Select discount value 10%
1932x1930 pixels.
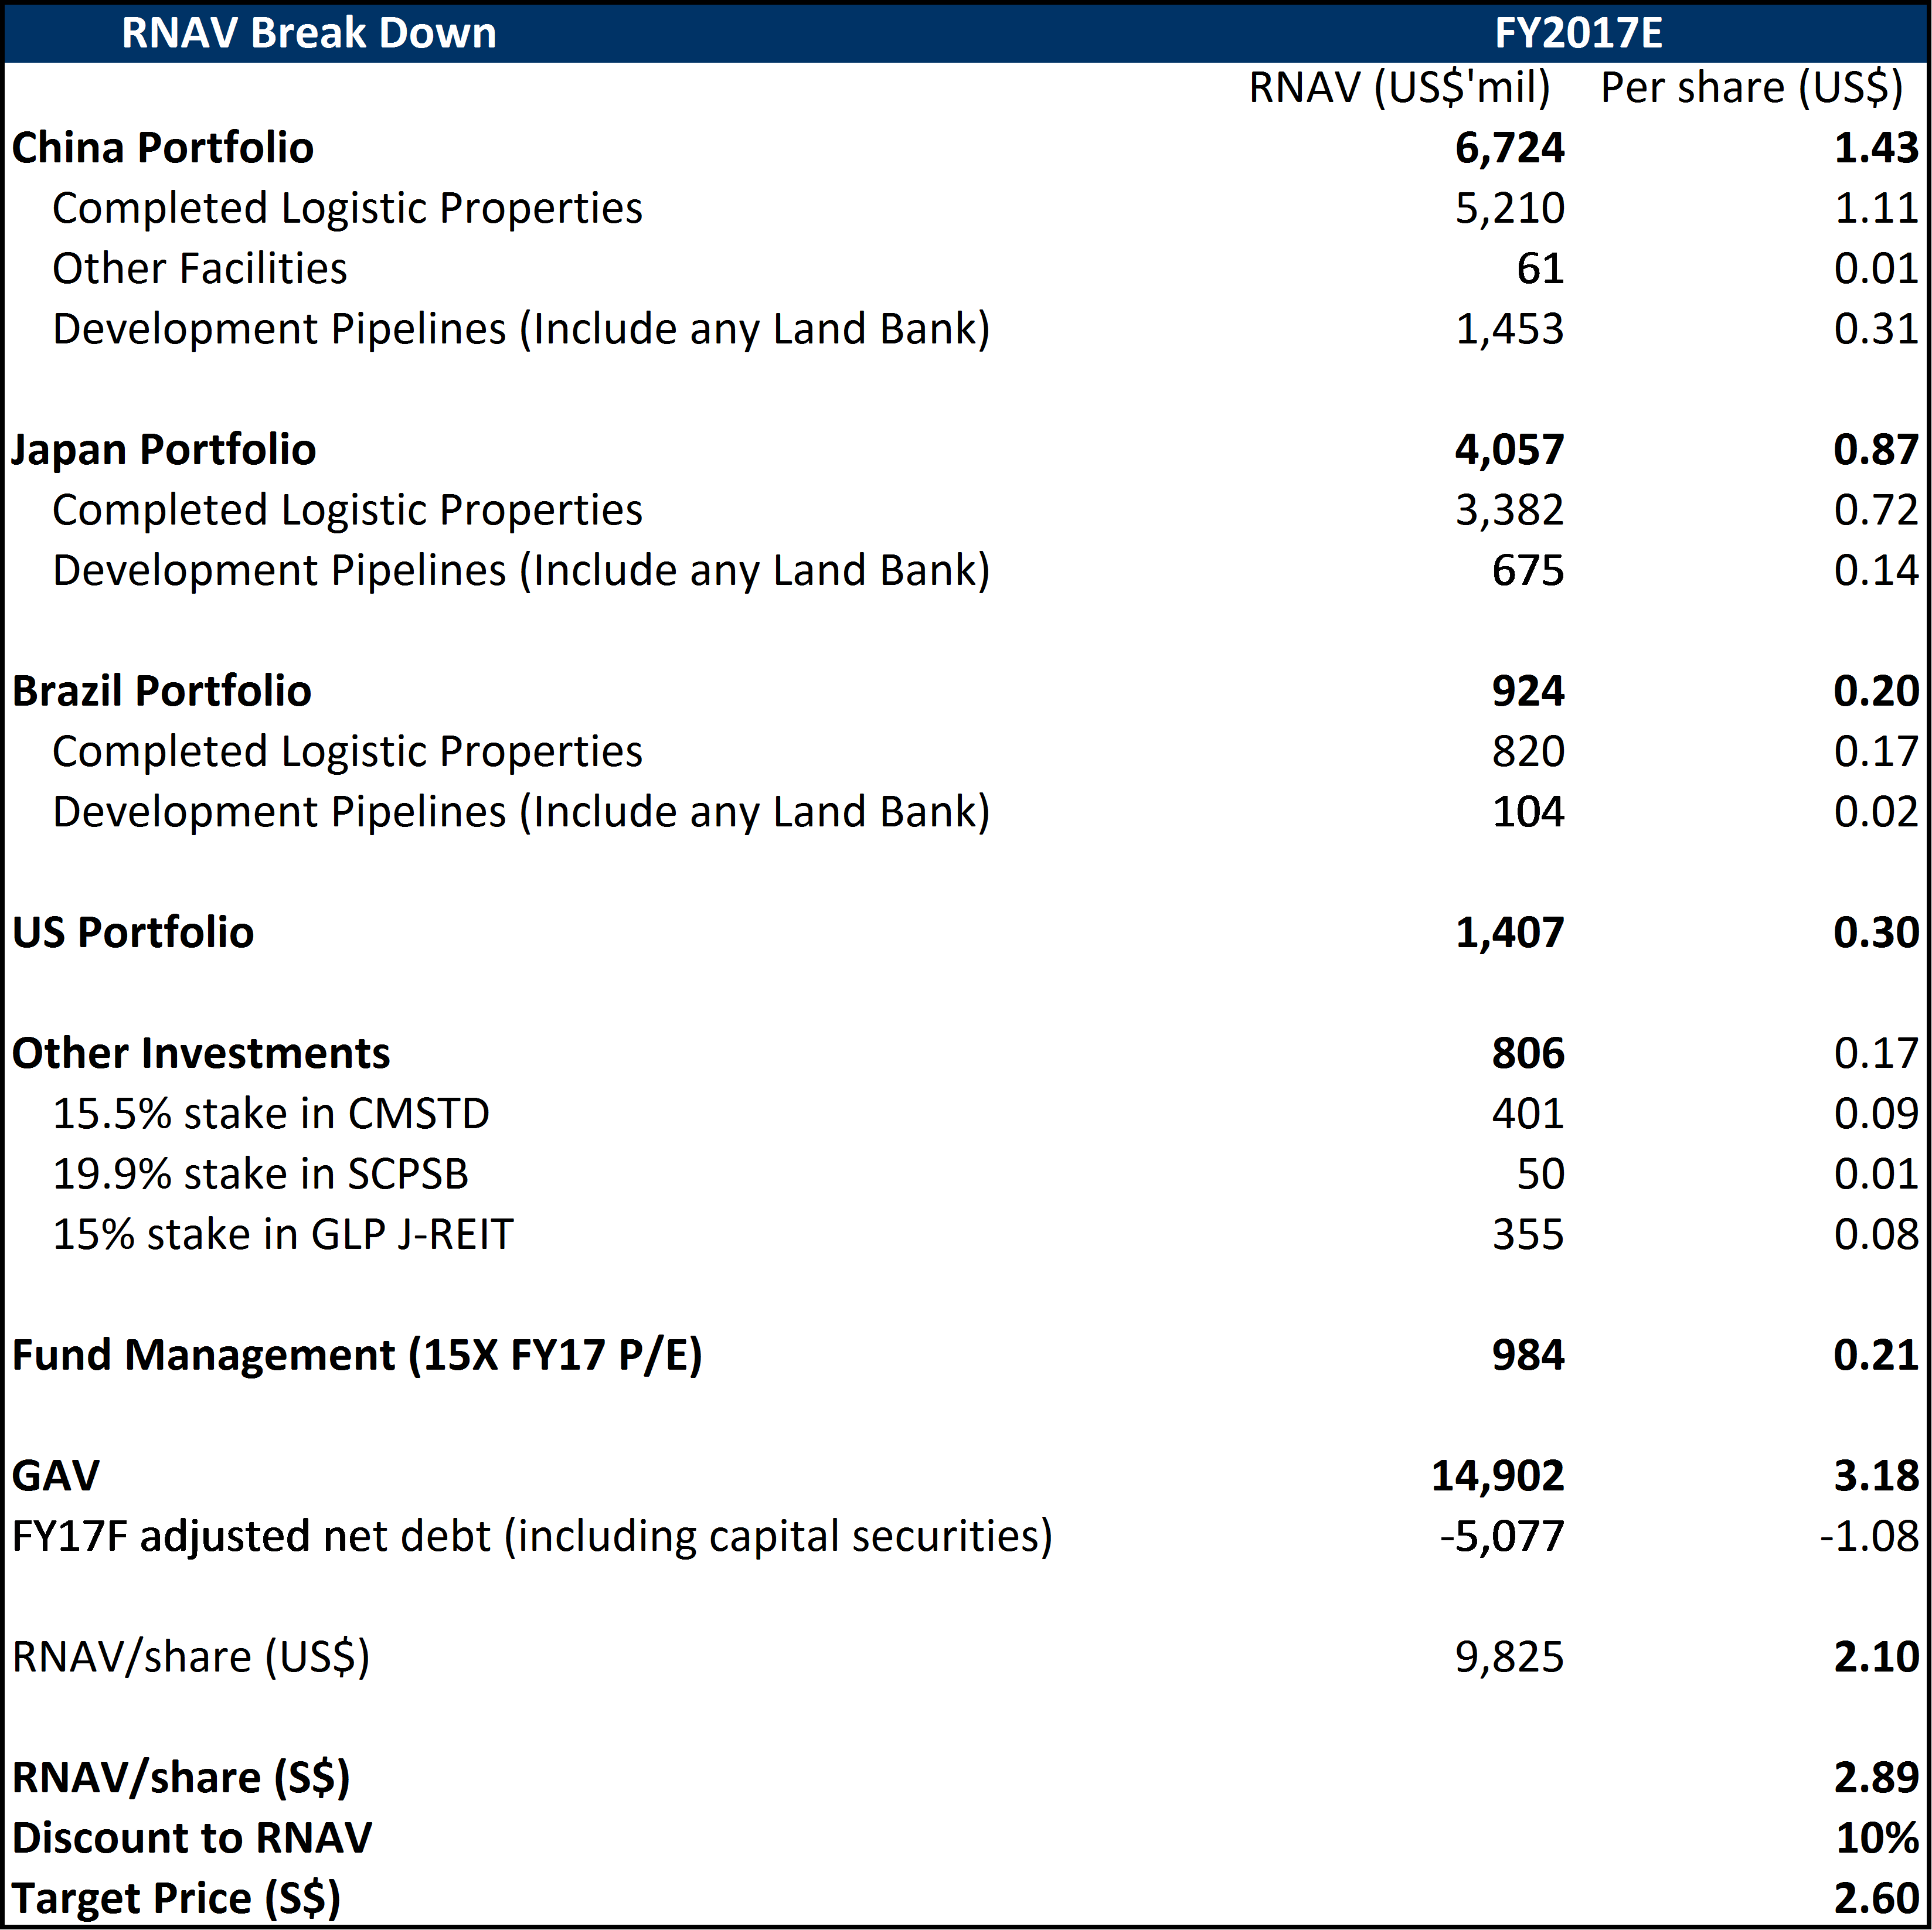(x=1878, y=1838)
